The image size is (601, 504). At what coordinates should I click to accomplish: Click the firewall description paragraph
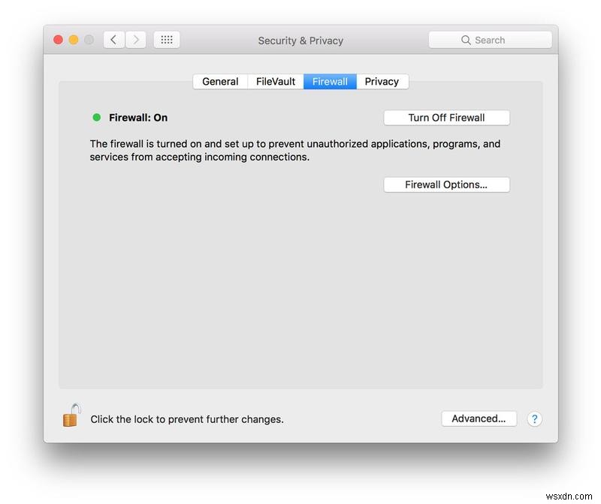(295, 151)
